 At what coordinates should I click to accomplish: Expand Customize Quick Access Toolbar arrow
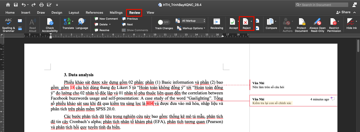[x=57, y=5]
